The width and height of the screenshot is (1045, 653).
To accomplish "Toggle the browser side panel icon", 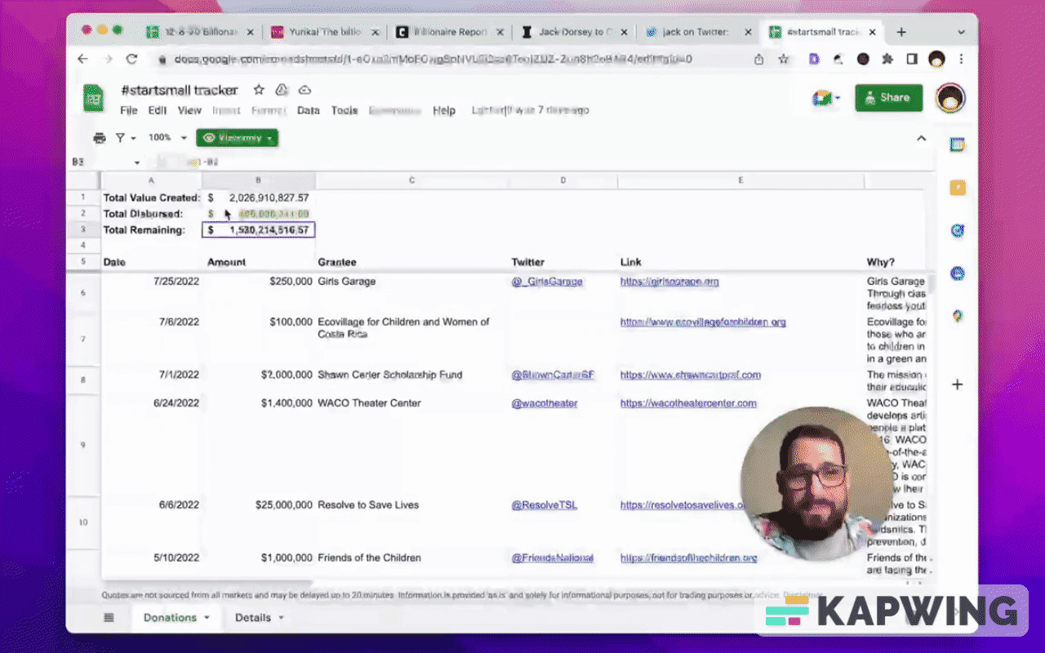I will (x=912, y=59).
